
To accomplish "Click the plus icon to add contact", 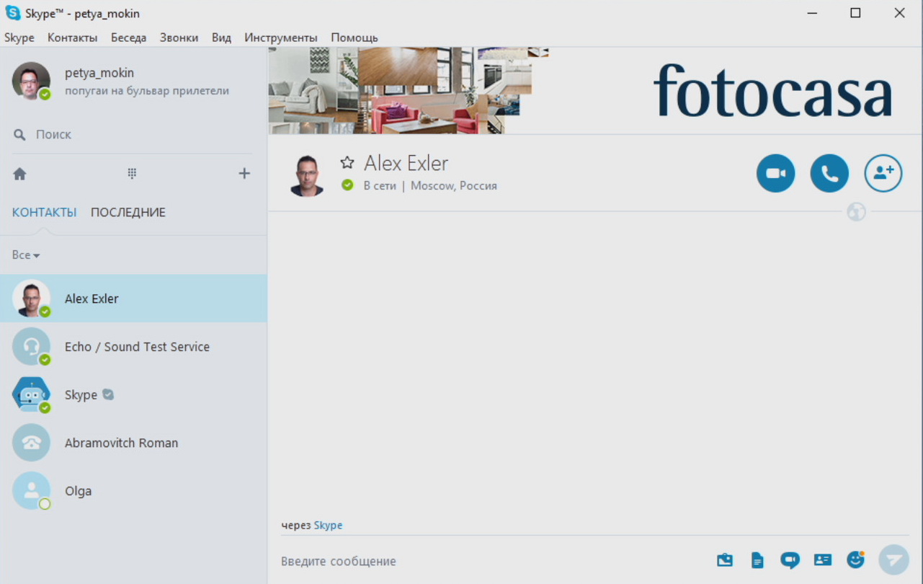I will point(244,173).
